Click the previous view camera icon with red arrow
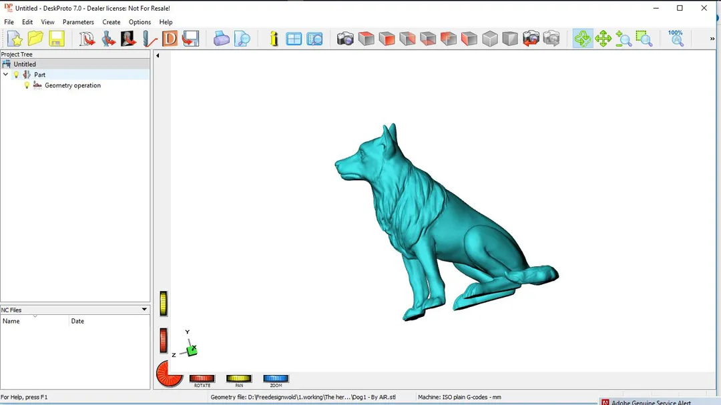The width and height of the screenshot is (721, 405). coord(531,39)
